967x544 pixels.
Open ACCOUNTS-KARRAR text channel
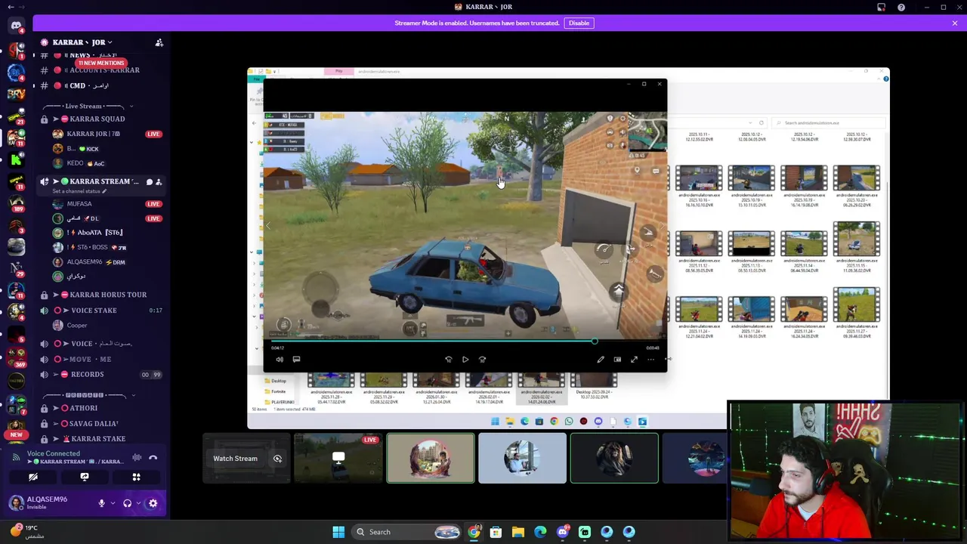pos(102,70)
